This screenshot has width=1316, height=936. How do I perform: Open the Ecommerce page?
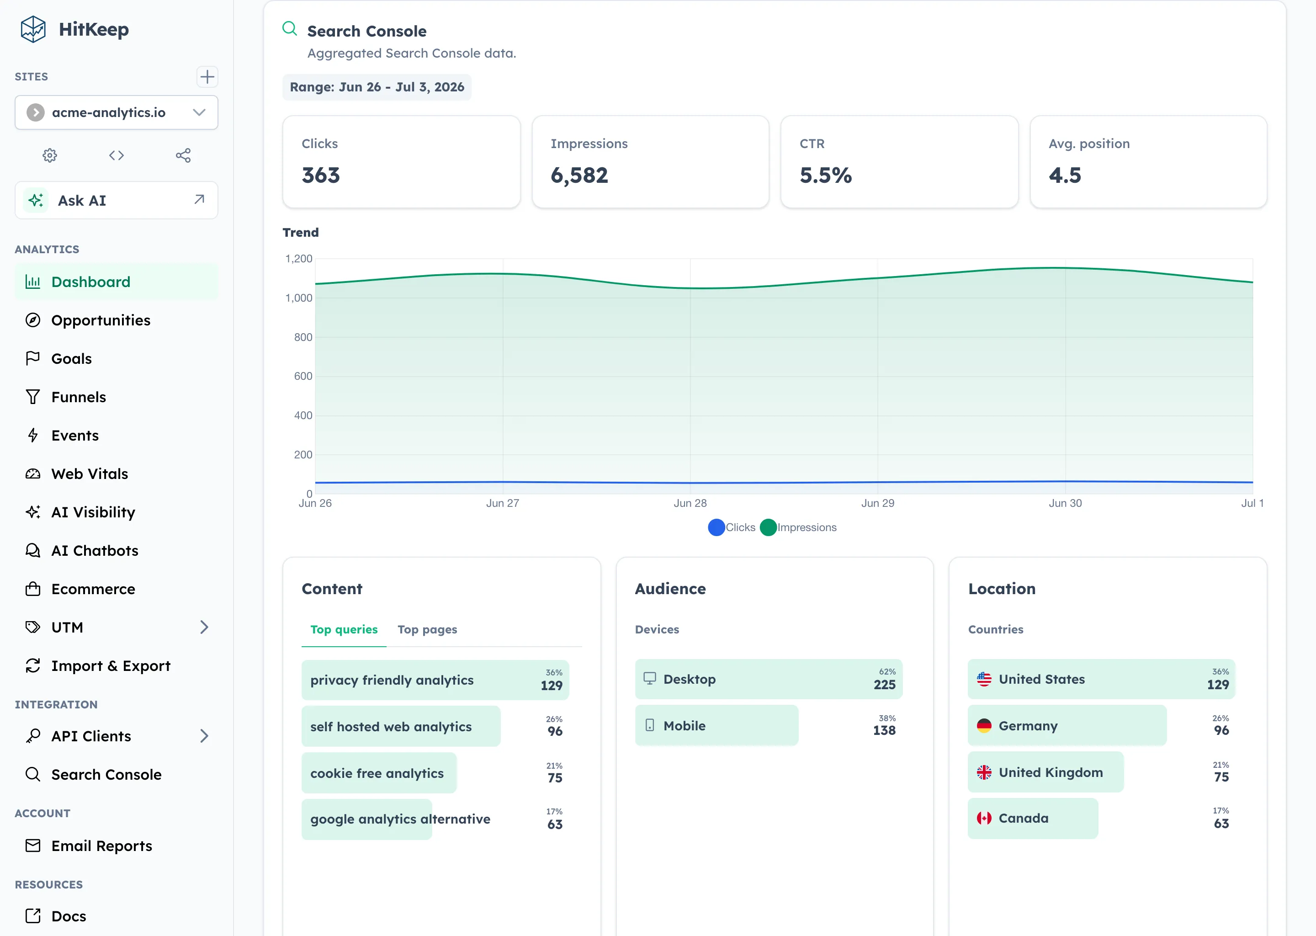pos(117,589)
